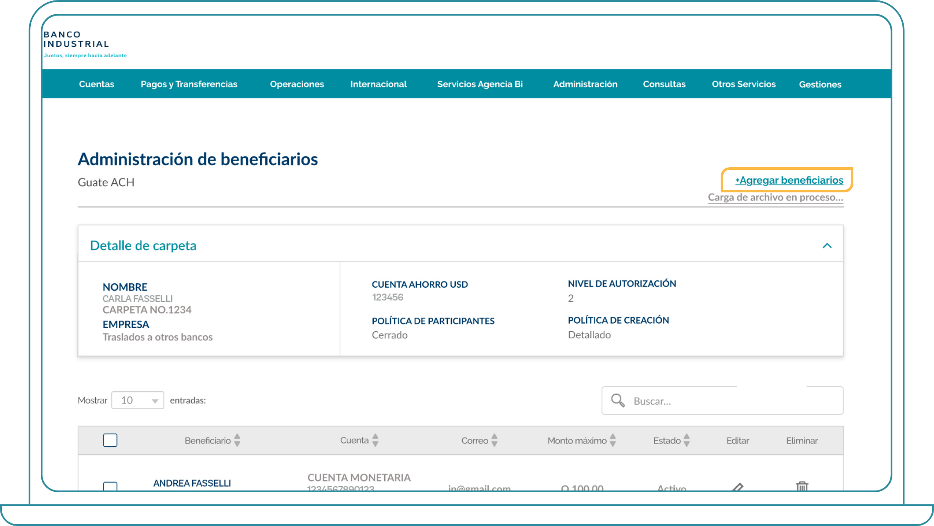Viewport: 934px width, 526px height.
Task: Click the Buscar search field
Action: pos(722,401)
